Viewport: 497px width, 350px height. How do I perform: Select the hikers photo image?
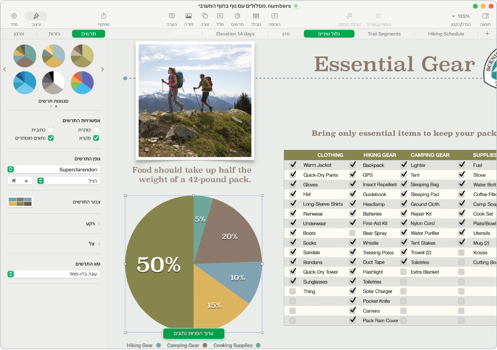[195, 100]
